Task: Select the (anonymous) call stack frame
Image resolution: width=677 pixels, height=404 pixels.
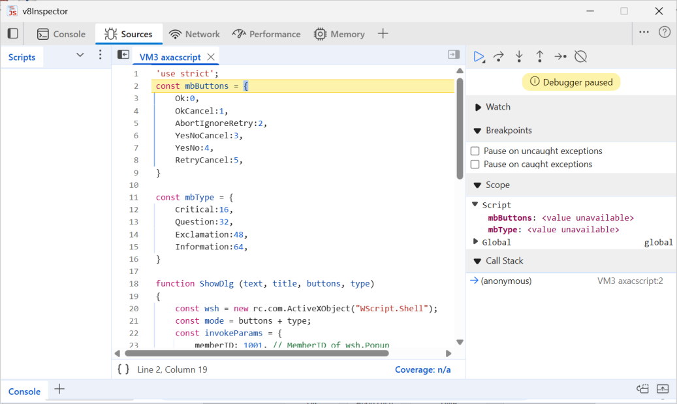Action: (506, 281)
